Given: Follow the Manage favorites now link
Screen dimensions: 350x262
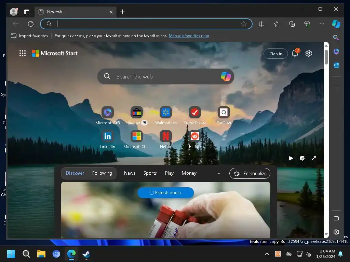Looking at the screenshot, I should (189, 35).
